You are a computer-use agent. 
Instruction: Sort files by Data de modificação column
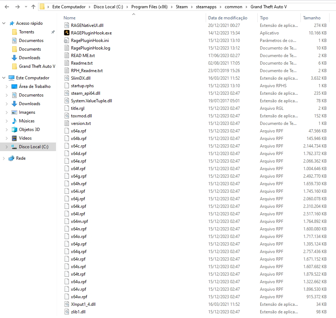coord(228,18)
